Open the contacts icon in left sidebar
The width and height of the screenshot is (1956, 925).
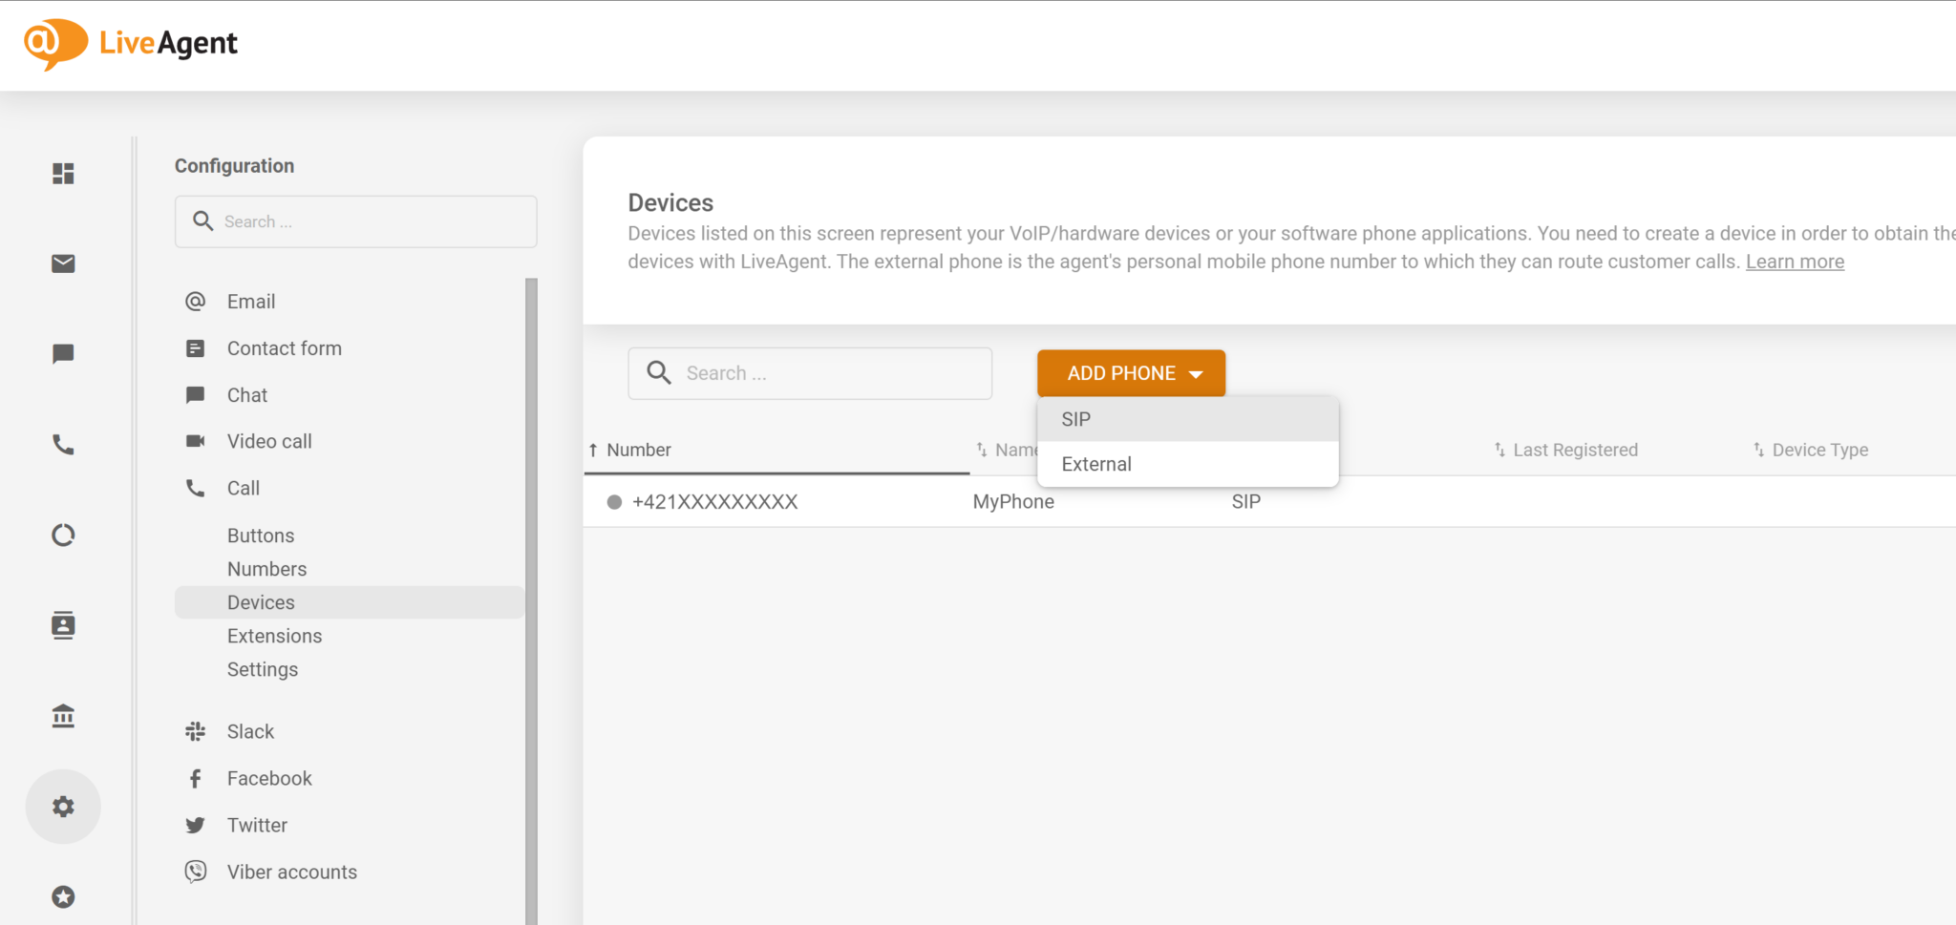(63, 625)
